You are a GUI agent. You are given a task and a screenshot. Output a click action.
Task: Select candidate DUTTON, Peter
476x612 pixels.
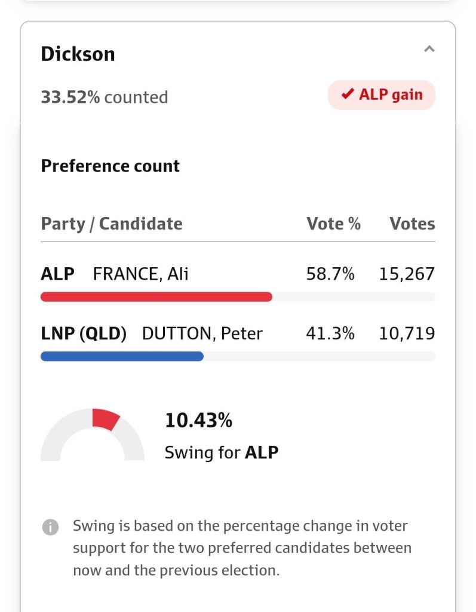(x=202, y=333)
